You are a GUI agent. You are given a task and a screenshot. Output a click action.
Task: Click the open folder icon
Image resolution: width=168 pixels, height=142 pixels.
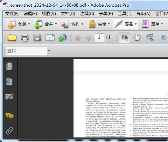pos(12,38)
